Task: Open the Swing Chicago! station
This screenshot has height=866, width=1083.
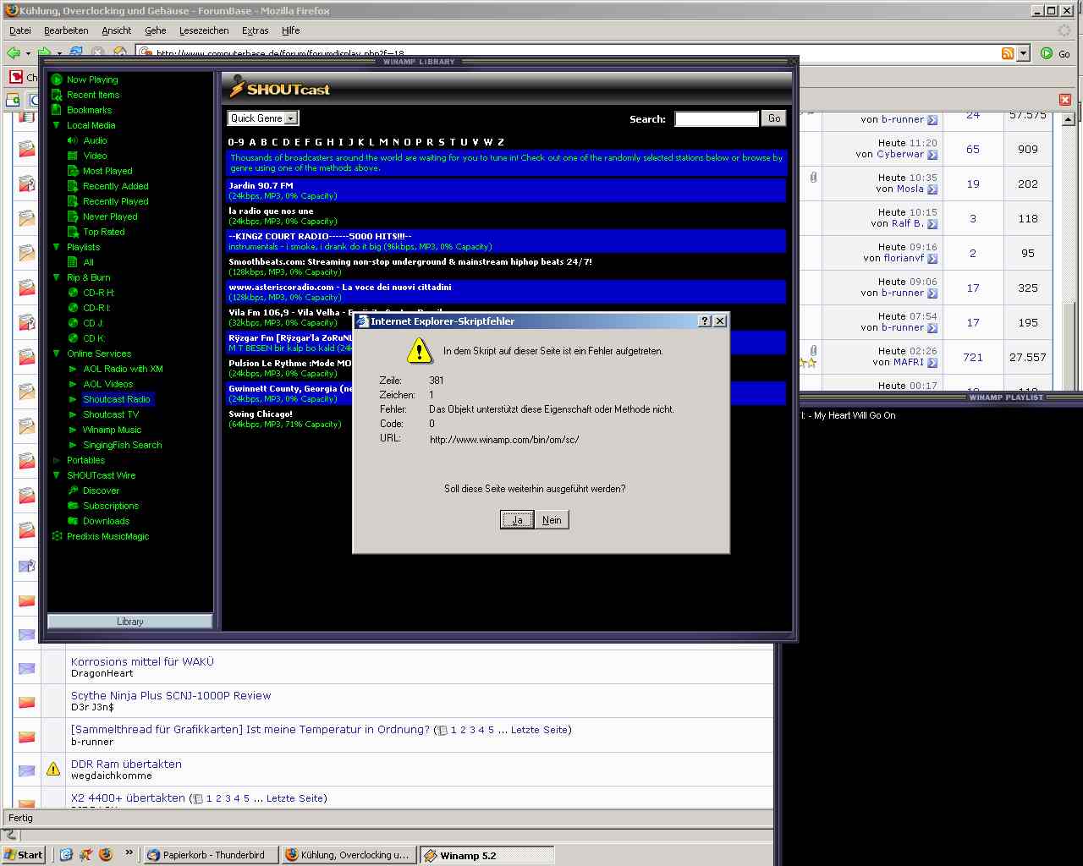Action: [x=261, y=414]
